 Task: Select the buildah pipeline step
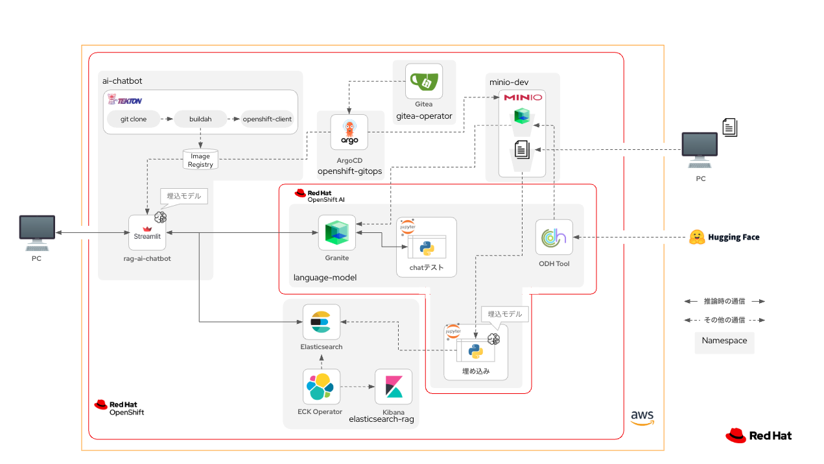click(x=200, y=119)
